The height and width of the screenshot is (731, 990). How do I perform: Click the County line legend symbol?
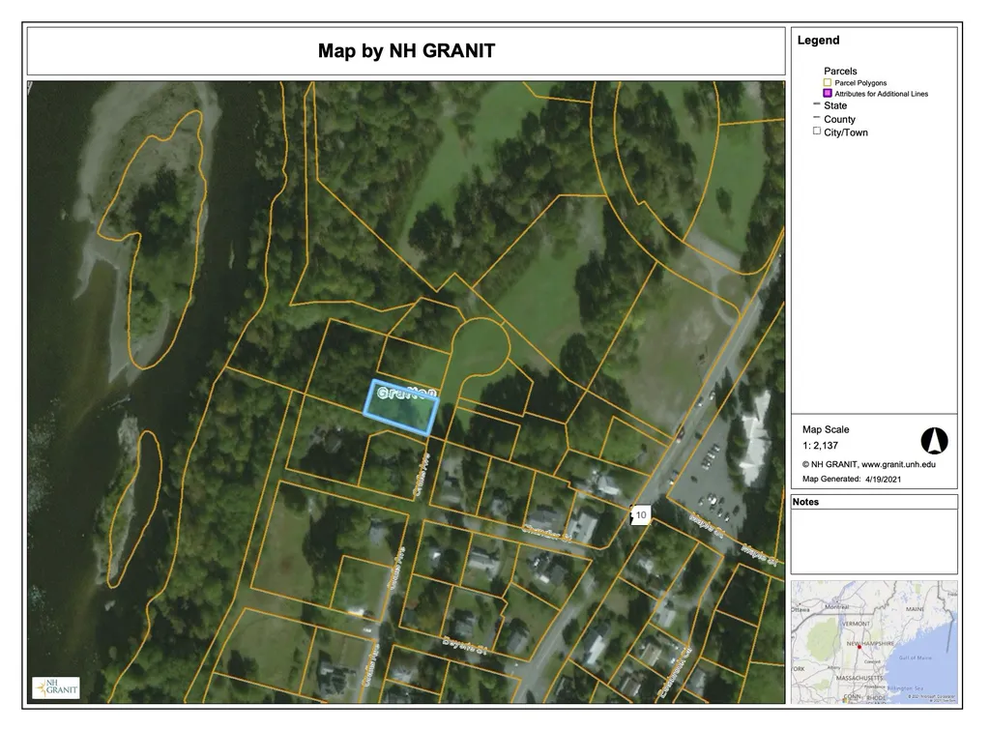click(817, 117)
